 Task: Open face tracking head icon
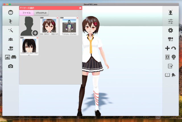pyautogui.click(x=171, y=12)
